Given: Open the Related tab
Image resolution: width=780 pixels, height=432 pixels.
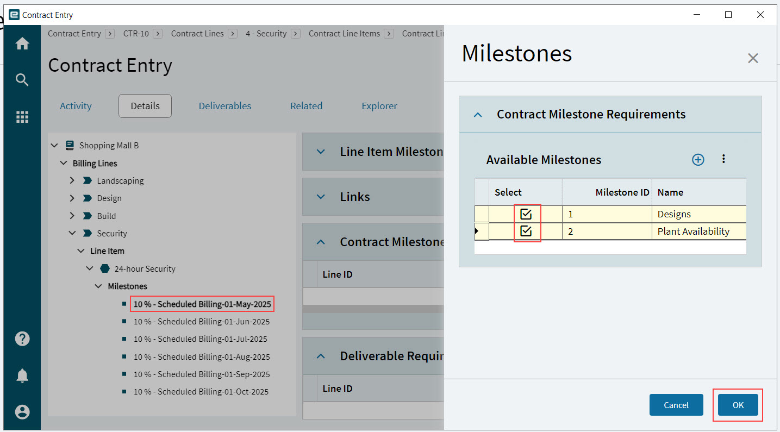Looking at the screenshot, I should [306, 106].
